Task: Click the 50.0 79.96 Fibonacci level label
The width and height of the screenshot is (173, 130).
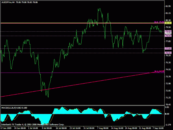Action: click(159, 22)
